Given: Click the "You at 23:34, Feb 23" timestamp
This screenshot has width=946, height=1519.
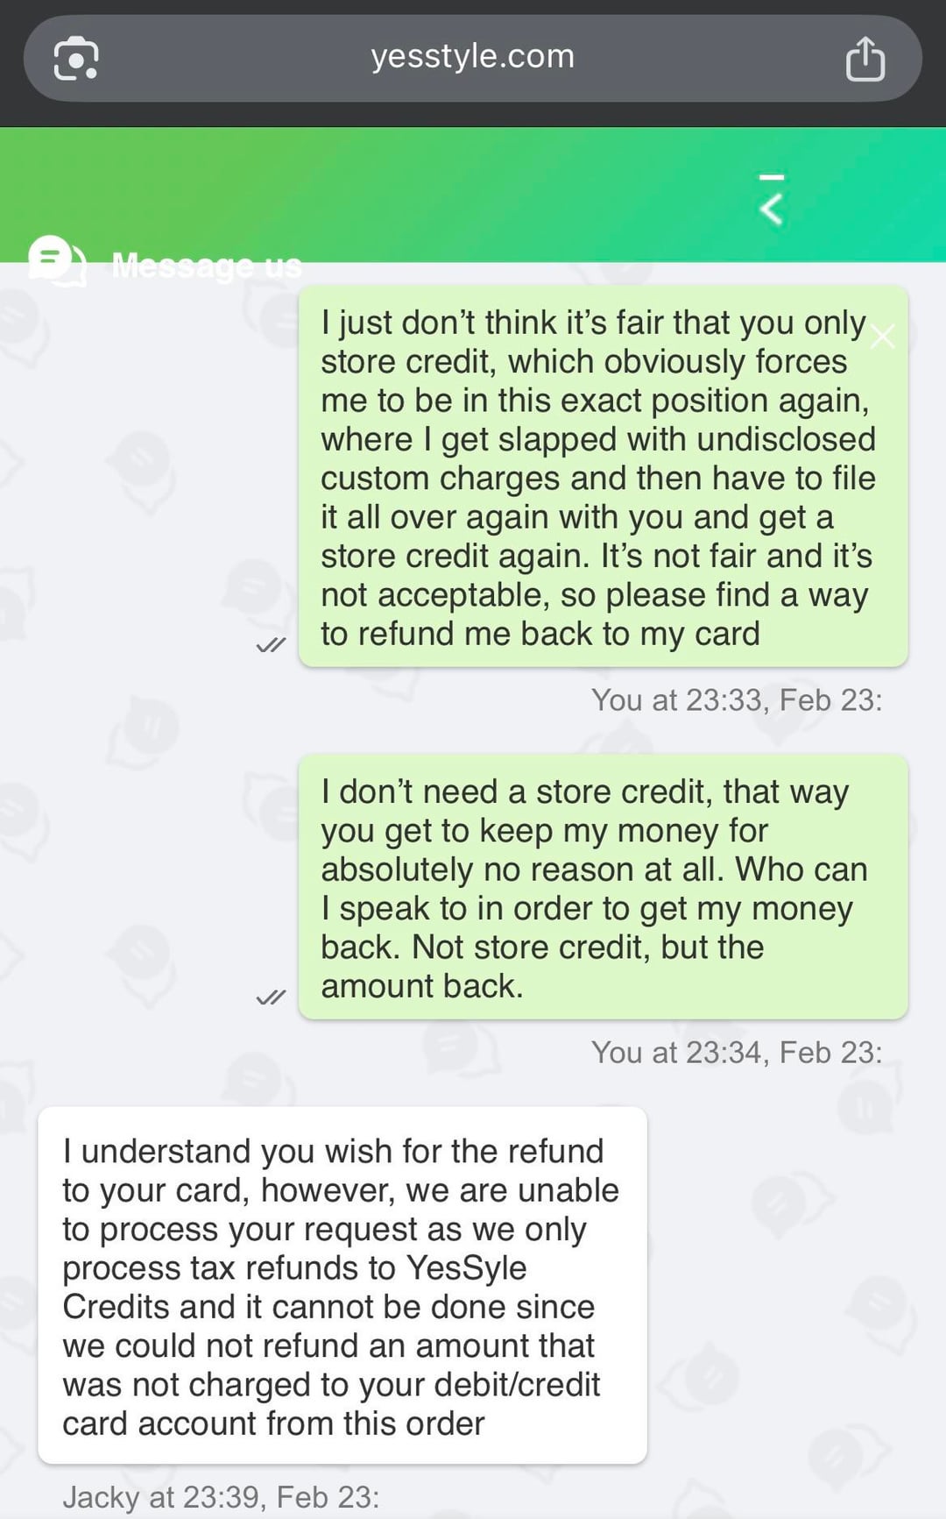Looking at the screenshot, I should 736,1053.
